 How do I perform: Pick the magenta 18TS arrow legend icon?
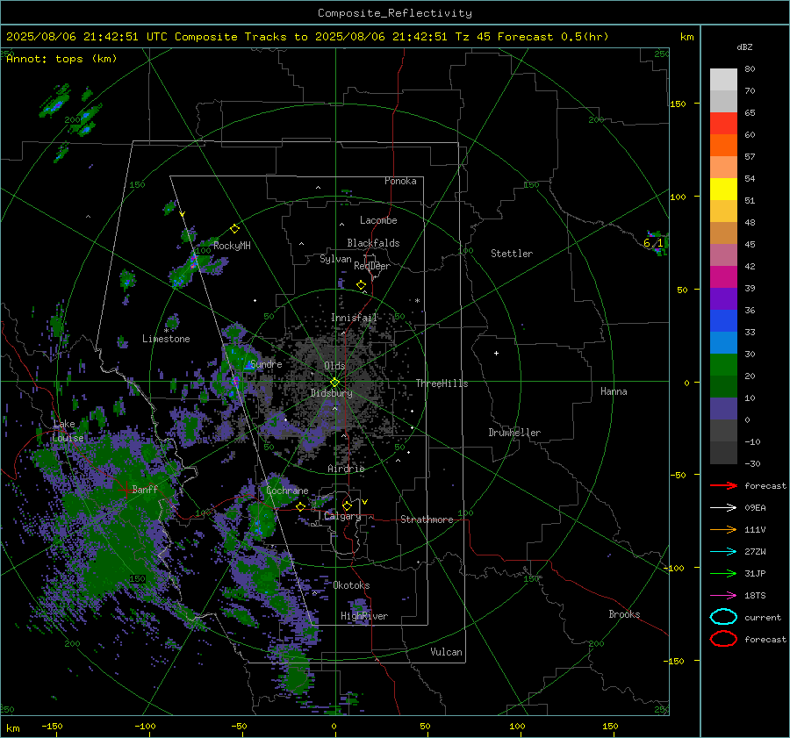coord(723,596)
